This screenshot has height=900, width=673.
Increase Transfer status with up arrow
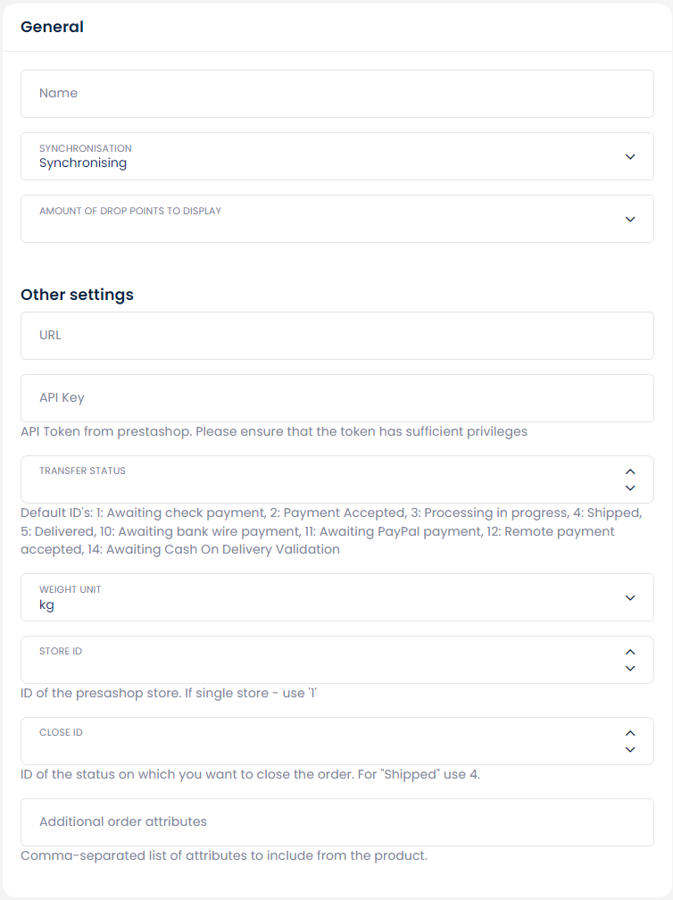coord(630,471)
